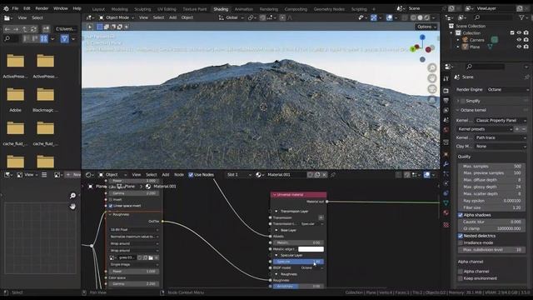
Task: Open the Path trace kernel dropdown
Action: pyautogui.click(x=501, y=137)
